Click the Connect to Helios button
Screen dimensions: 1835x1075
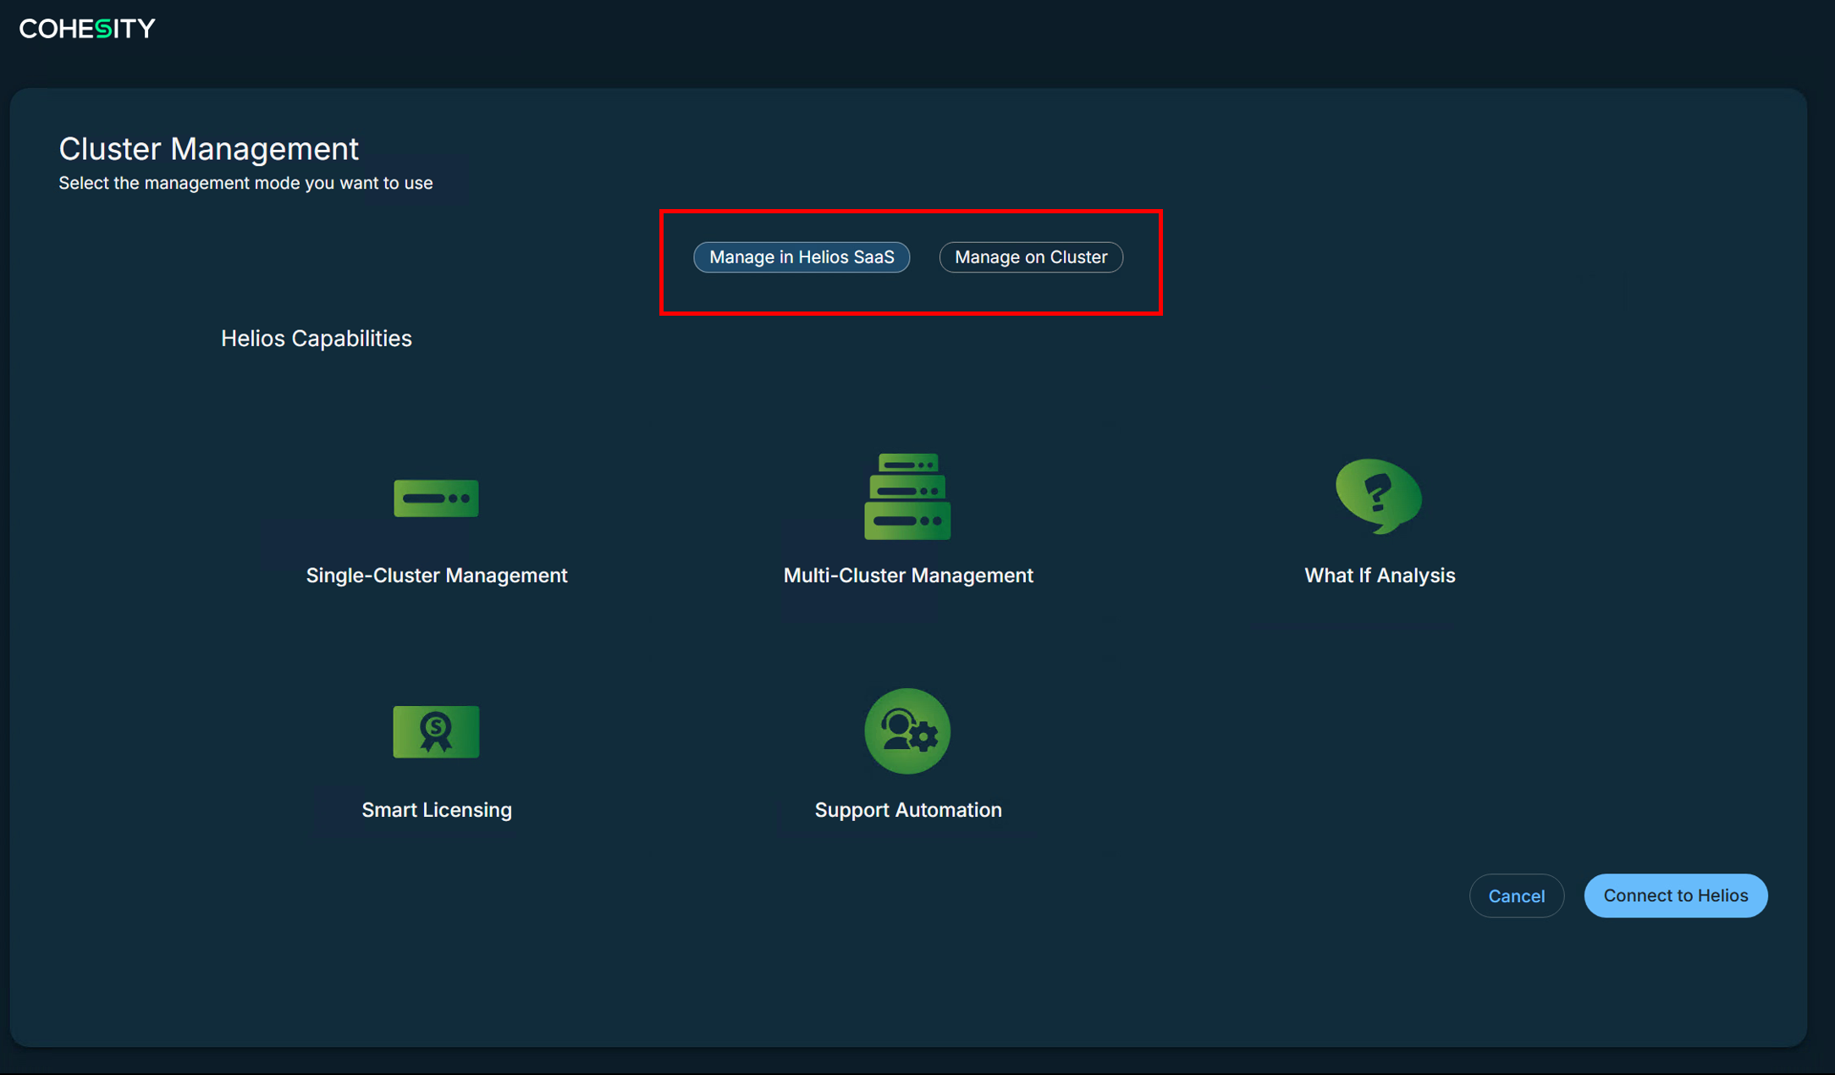[1676, 896]
